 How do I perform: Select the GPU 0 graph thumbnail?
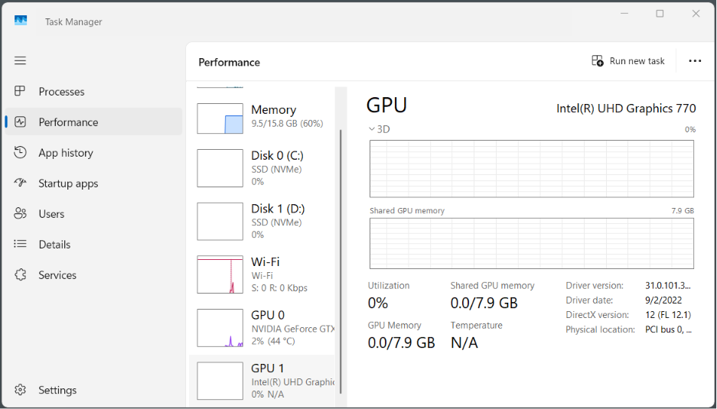[x=220, y=328]
